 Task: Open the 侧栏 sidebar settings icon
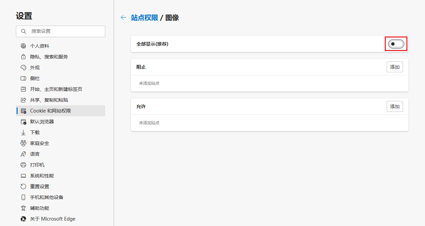(x=23, y=78)
